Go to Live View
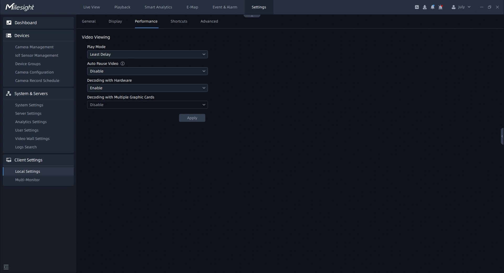The width and height of the screenshot is (504, 273). [x=92, y=7]
